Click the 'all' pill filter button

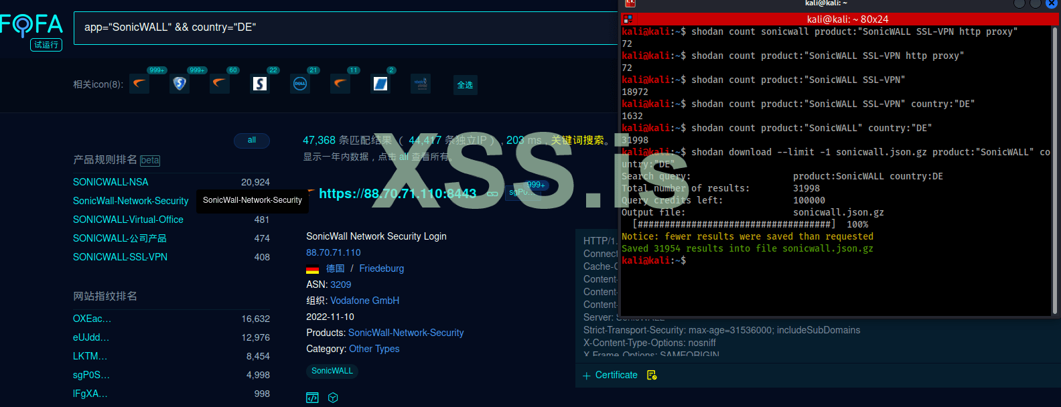(x=252, y=140)
